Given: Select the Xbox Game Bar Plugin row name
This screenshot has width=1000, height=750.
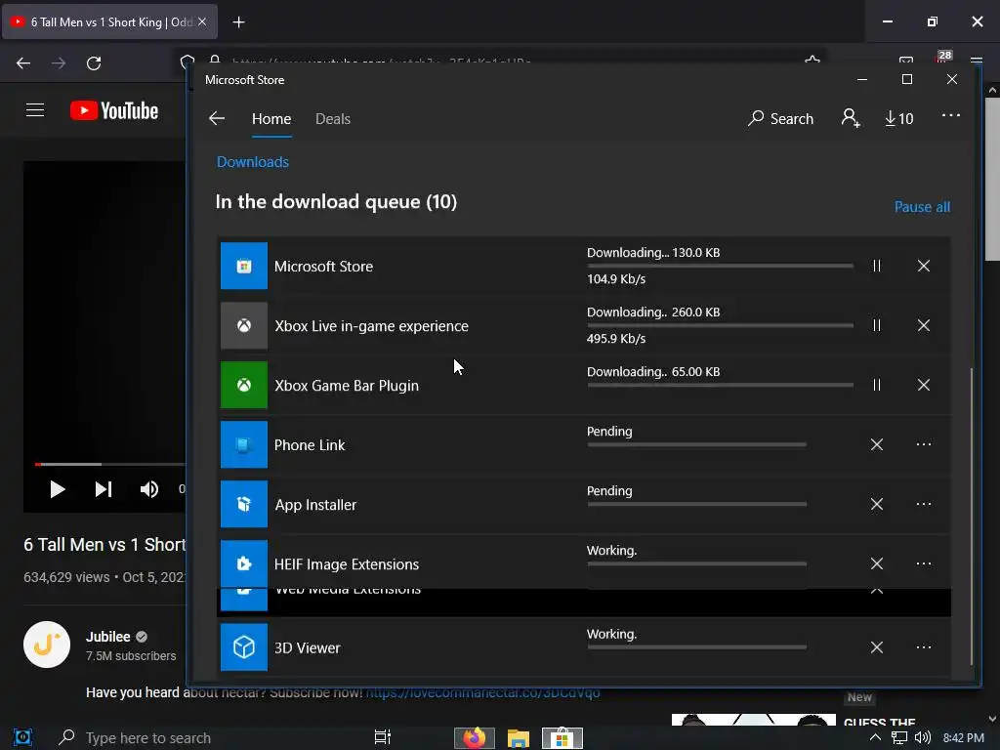Looking at the screenshot, I should click(x=347, y=385).
